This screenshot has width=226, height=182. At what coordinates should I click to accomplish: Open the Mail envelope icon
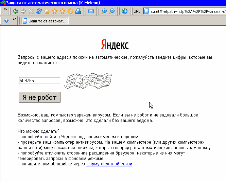tap(91, 11)
